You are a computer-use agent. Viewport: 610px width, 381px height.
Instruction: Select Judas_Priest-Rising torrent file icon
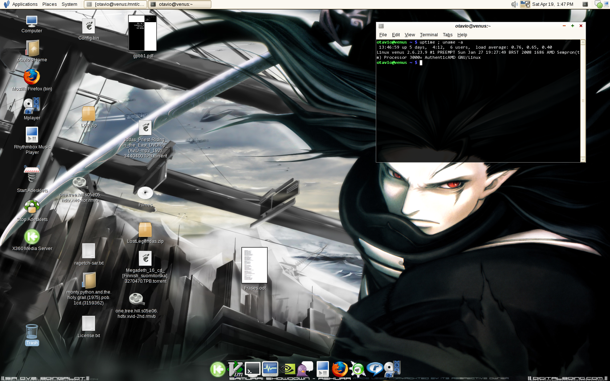145,128
